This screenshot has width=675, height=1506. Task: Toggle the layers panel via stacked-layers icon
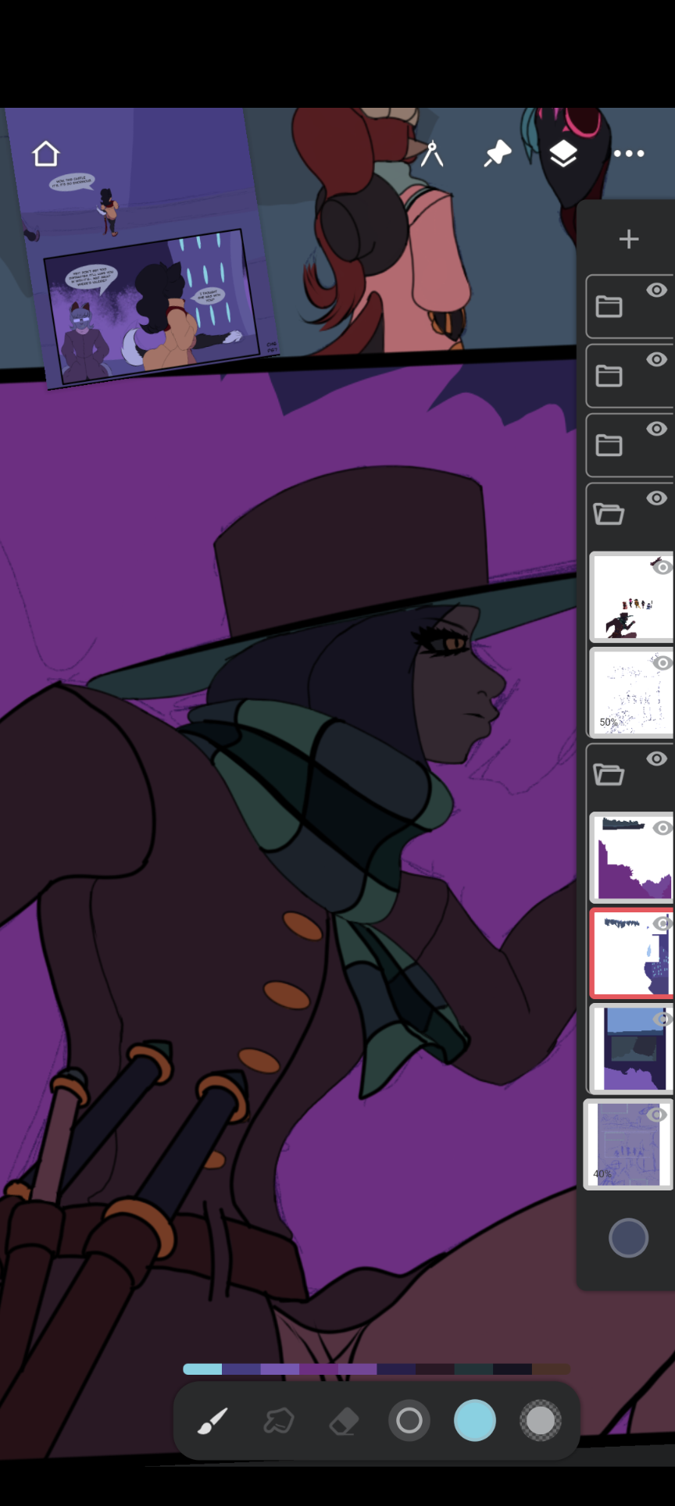click(562, 154)
